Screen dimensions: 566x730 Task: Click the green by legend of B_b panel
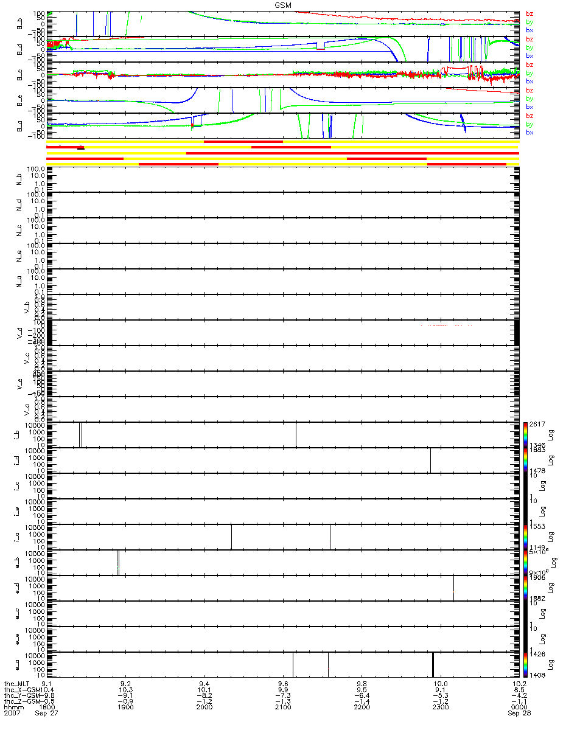click(x=529, y=22)
